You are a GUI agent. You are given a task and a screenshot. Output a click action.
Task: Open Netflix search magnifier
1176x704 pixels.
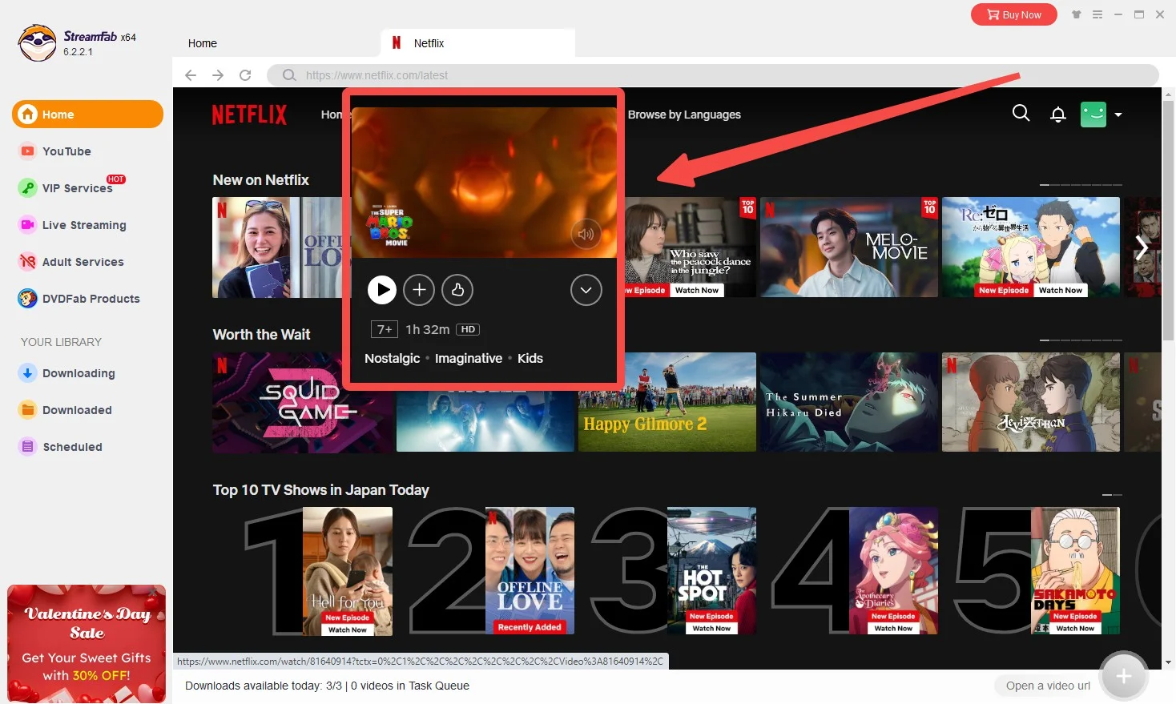tap(1021, 114)
